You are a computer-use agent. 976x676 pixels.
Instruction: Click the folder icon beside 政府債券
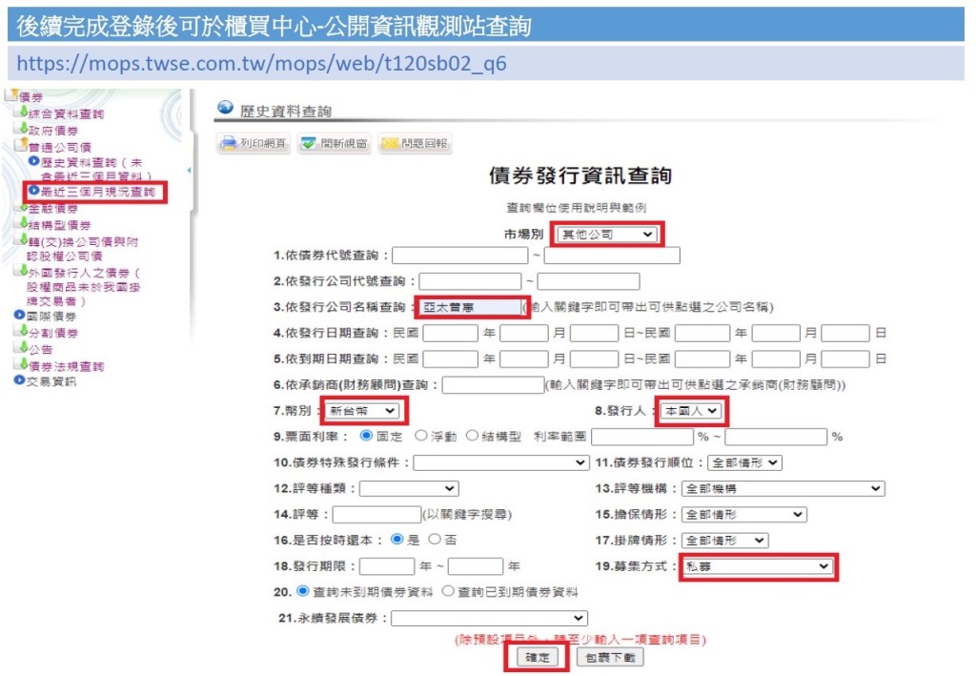tap(21, 130)
